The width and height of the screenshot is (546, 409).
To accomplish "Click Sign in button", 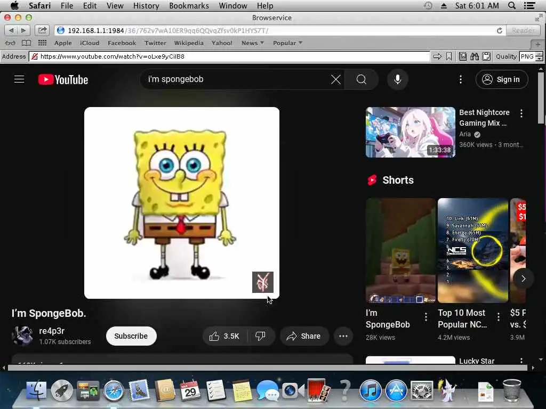I will (501, 79).
